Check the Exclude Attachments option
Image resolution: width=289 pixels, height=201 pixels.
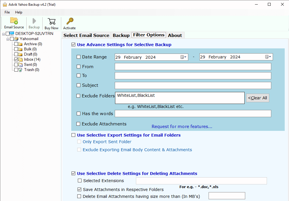(x=78, y=124)
